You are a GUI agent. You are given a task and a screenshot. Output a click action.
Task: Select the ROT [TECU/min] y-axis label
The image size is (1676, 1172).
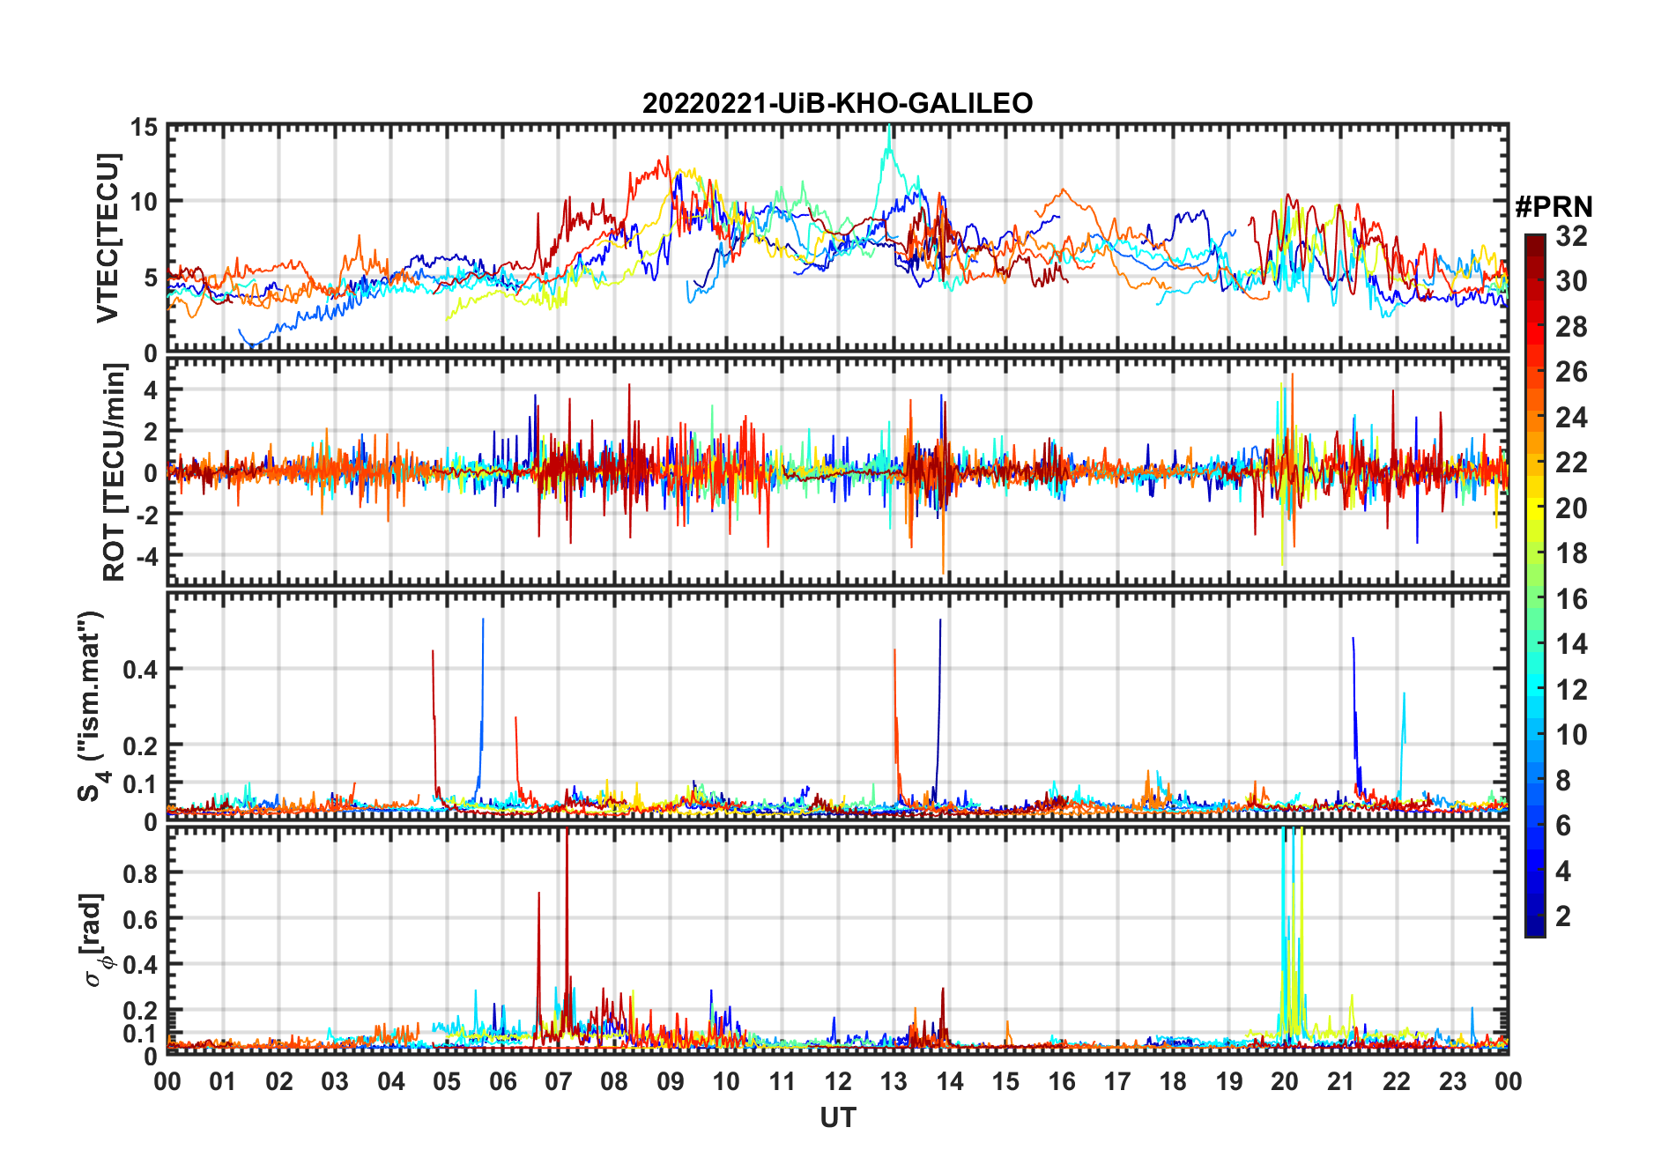(114, 472)
